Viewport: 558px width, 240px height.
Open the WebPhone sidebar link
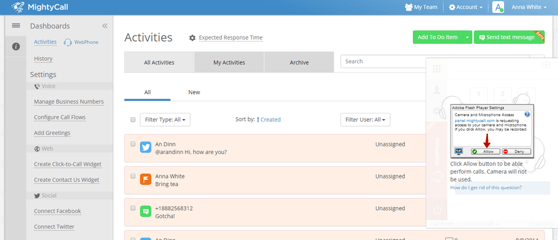point(86,42)
